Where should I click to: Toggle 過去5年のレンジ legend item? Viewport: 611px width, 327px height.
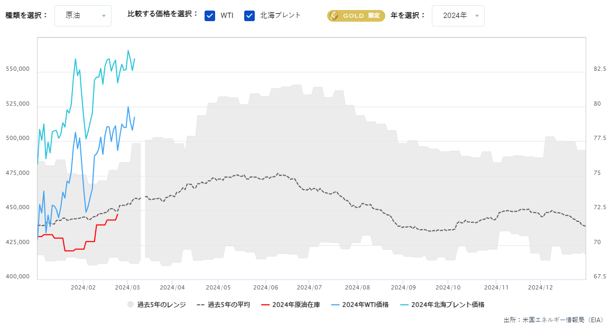pyautogui.click(x=156, y=304)
